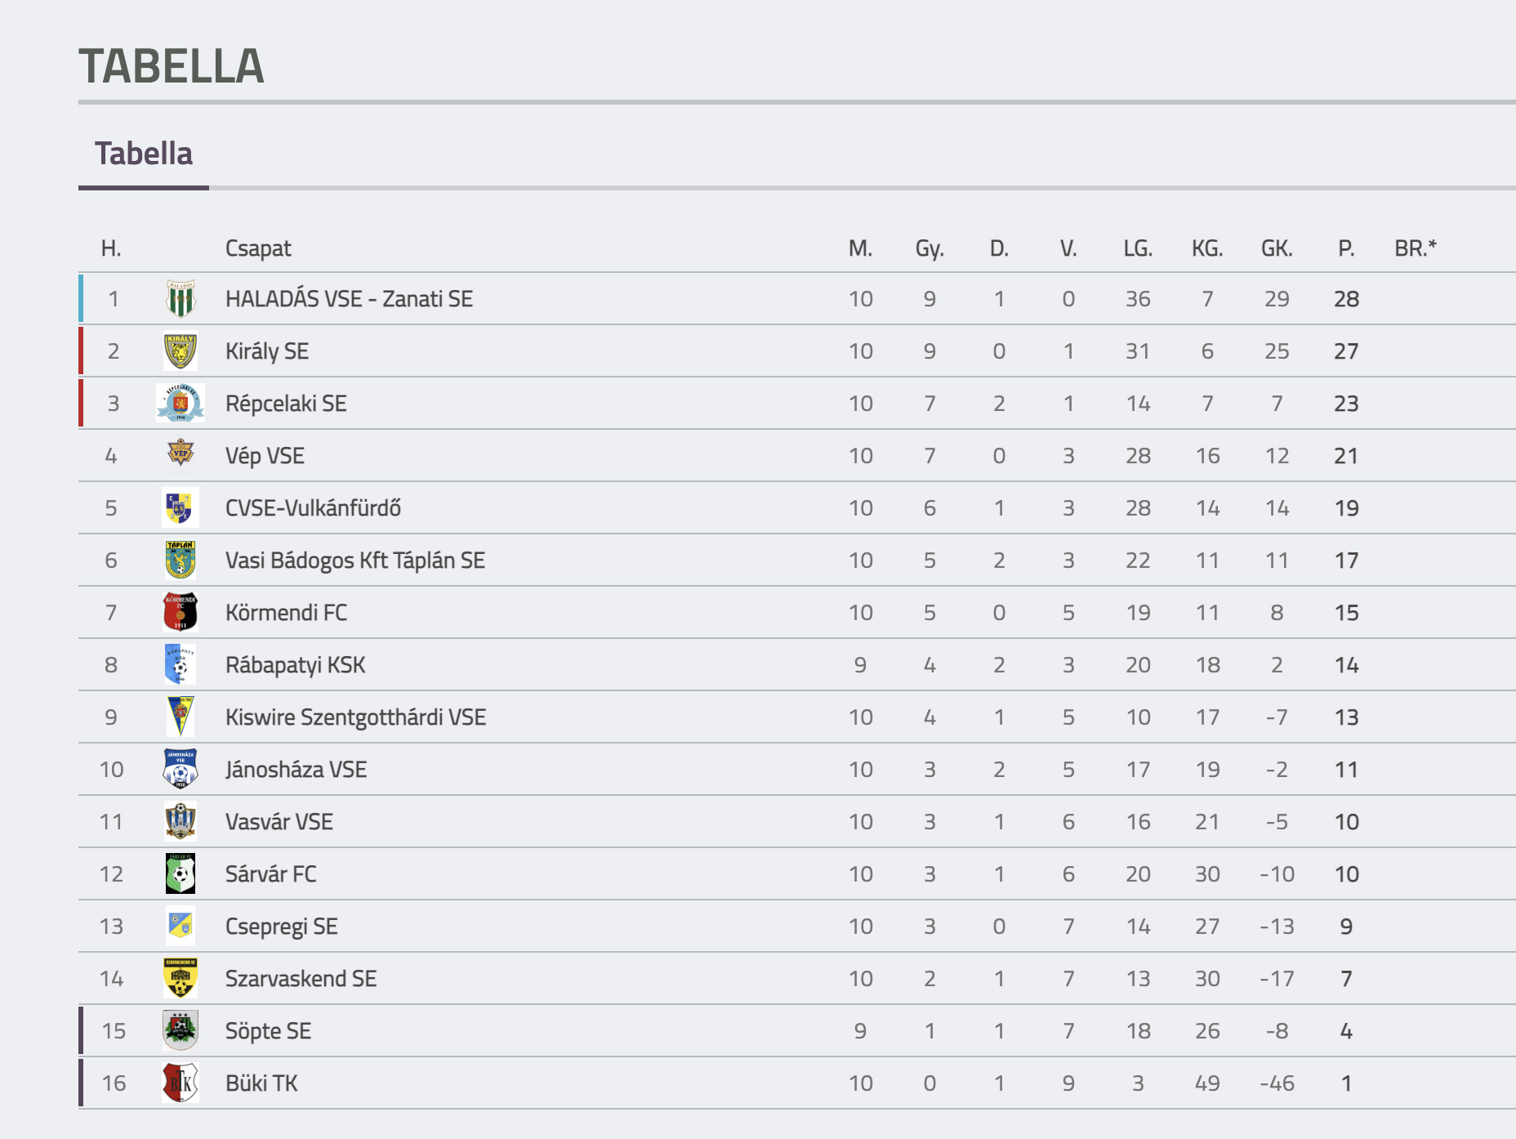Click the Büki TK club crest
Screen dimensions: 1516x1139
pyautogui.click(x=181, y=1083)
